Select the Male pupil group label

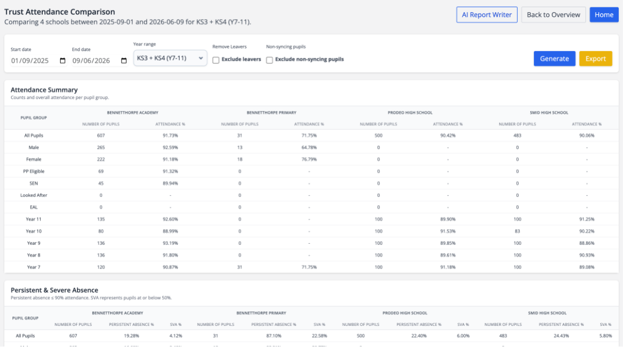(34, 148)
